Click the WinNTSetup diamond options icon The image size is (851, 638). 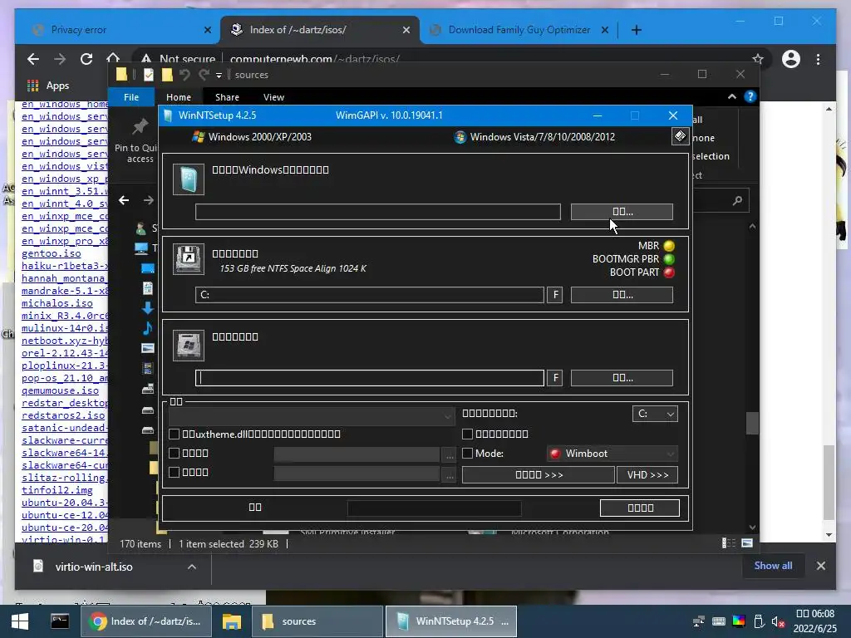[680, 136]
